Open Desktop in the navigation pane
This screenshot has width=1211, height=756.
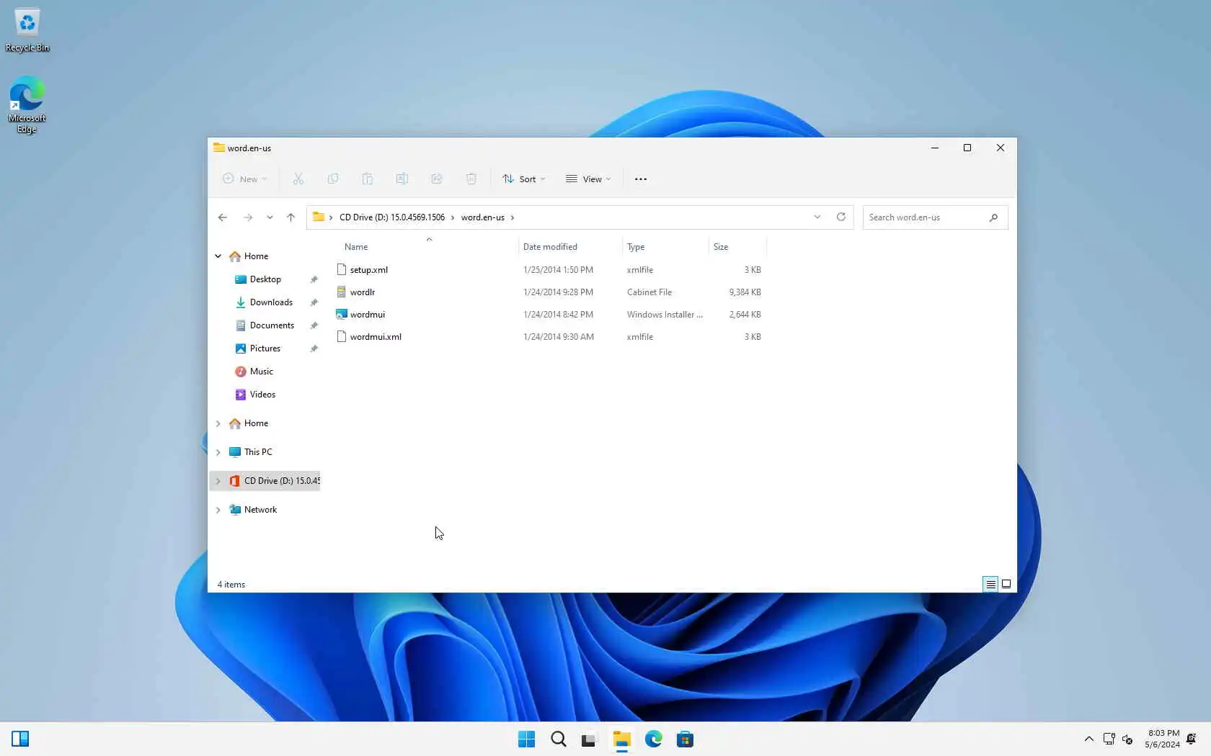265,279
